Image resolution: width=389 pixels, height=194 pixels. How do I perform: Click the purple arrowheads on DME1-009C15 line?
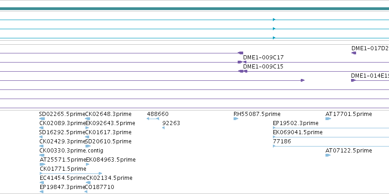[243, 71]
